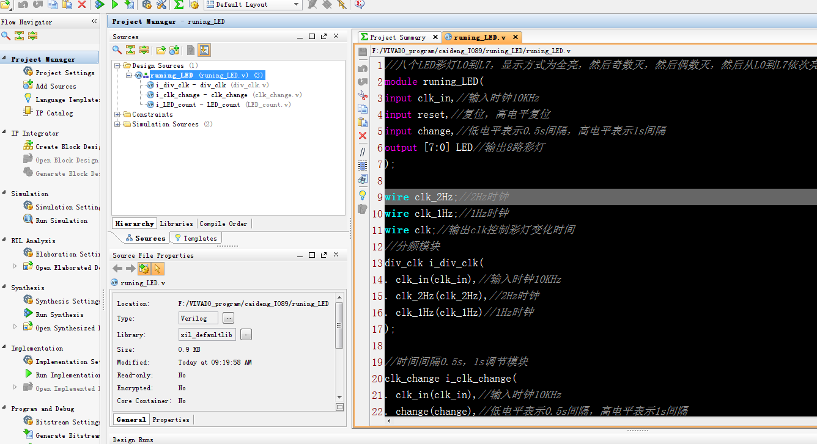817x444 pixels.
Task: Open the Project Summary tab
Action: coord(398,37)
